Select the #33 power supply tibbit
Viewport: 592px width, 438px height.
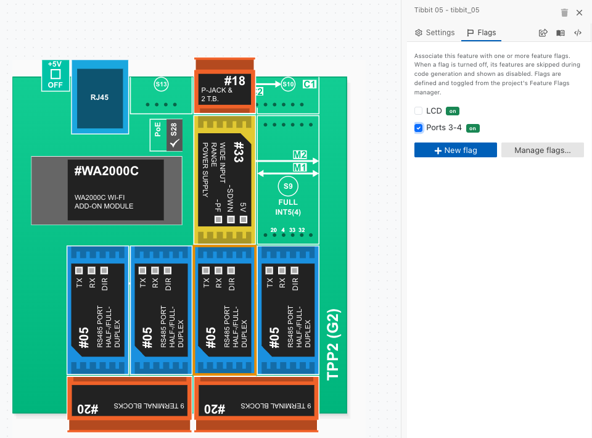tap(224, 180)
